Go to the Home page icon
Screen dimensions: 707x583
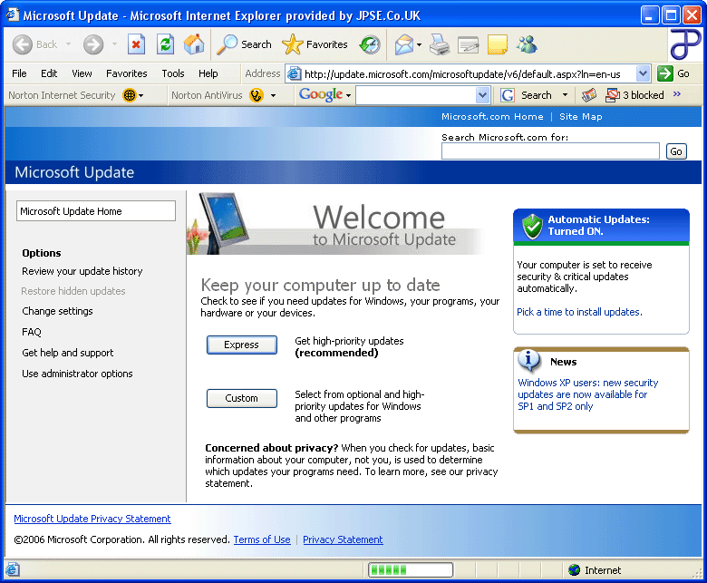coord(194,44)
